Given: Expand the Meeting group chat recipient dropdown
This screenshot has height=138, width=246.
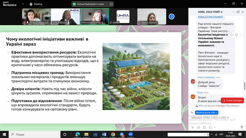Looking at the screenshot, I should click(207, 112).
